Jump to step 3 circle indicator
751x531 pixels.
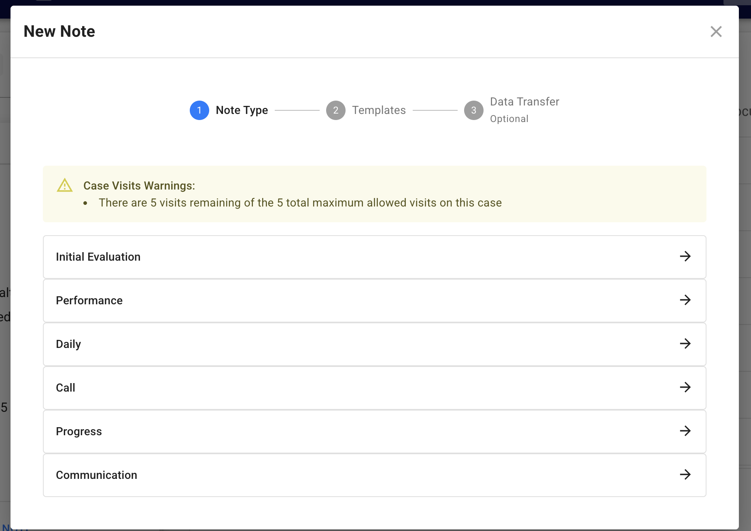(473, 110)
